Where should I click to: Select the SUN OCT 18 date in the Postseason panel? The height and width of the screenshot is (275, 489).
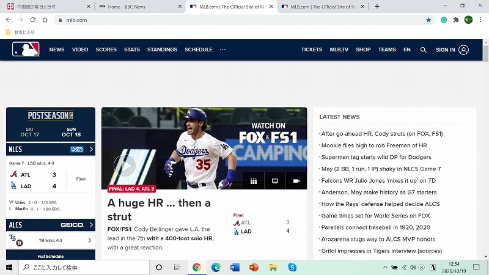coord(72,132)
